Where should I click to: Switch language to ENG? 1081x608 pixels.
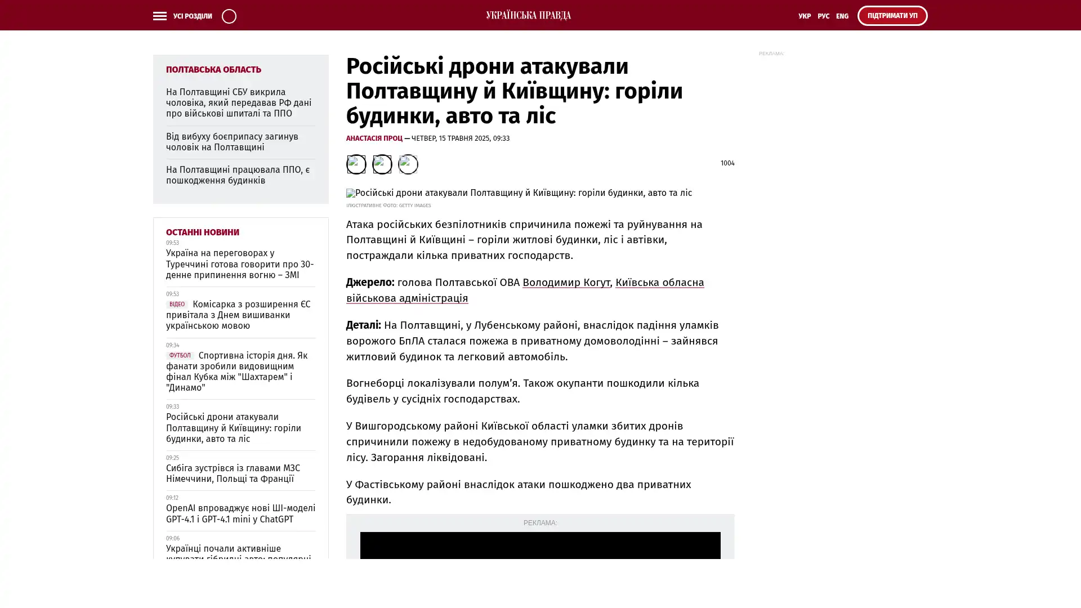[x=842, y=16]
